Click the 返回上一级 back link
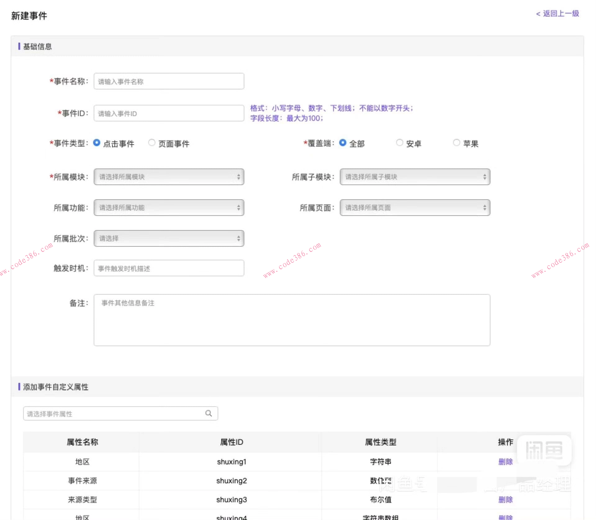Screen dimensions: 596x520 [x=558, y=14]
